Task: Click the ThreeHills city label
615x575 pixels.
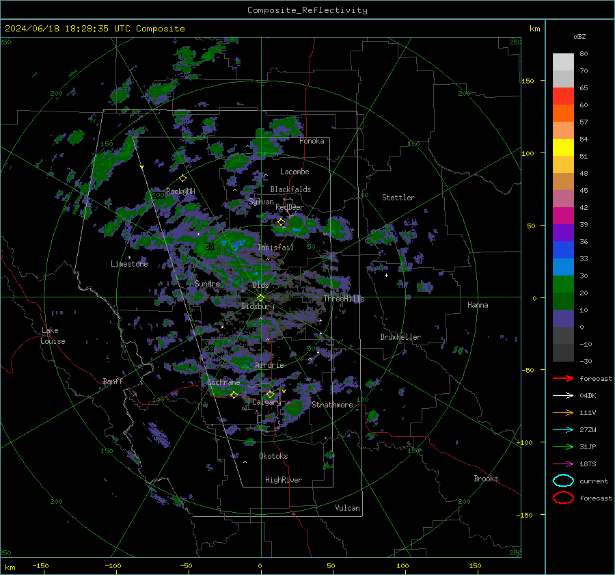Action: (344, 299)
